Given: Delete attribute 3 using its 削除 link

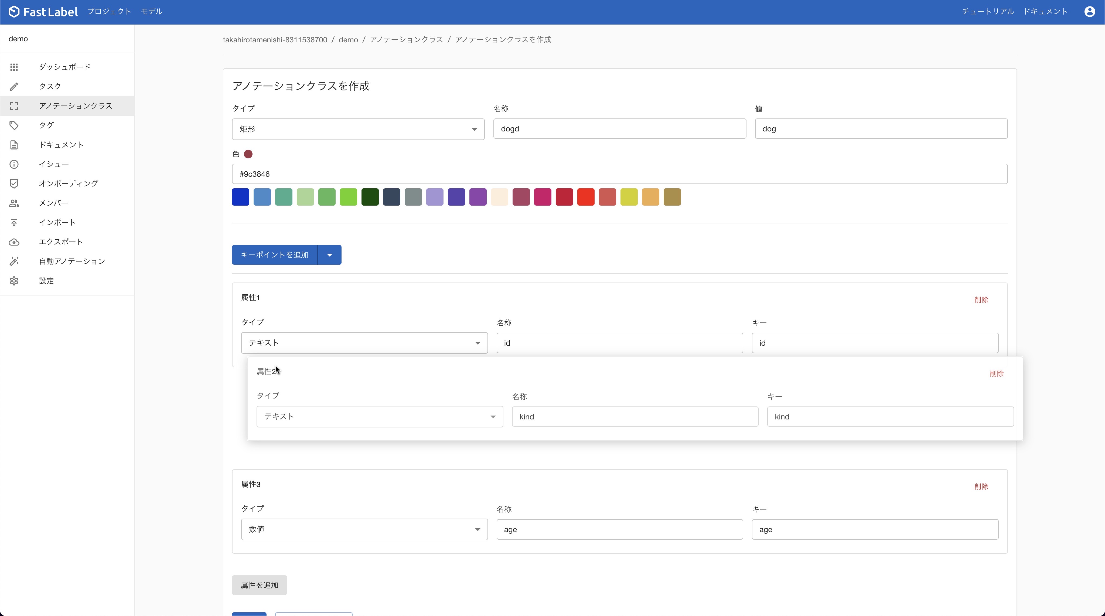Looking at the screenshot, I should tap(981, 486).
